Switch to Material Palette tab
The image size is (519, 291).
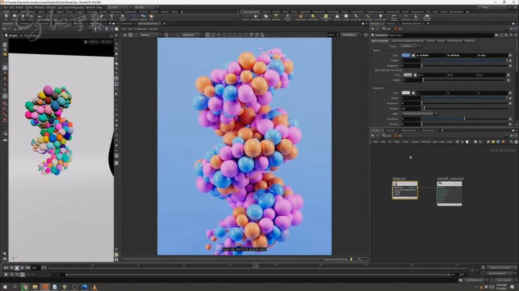click(409, 130)
